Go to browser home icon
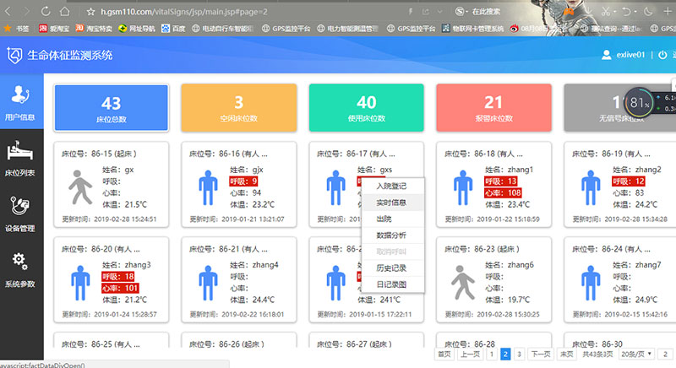The height and width of the screenshot is (368, 676). point(64,11)
